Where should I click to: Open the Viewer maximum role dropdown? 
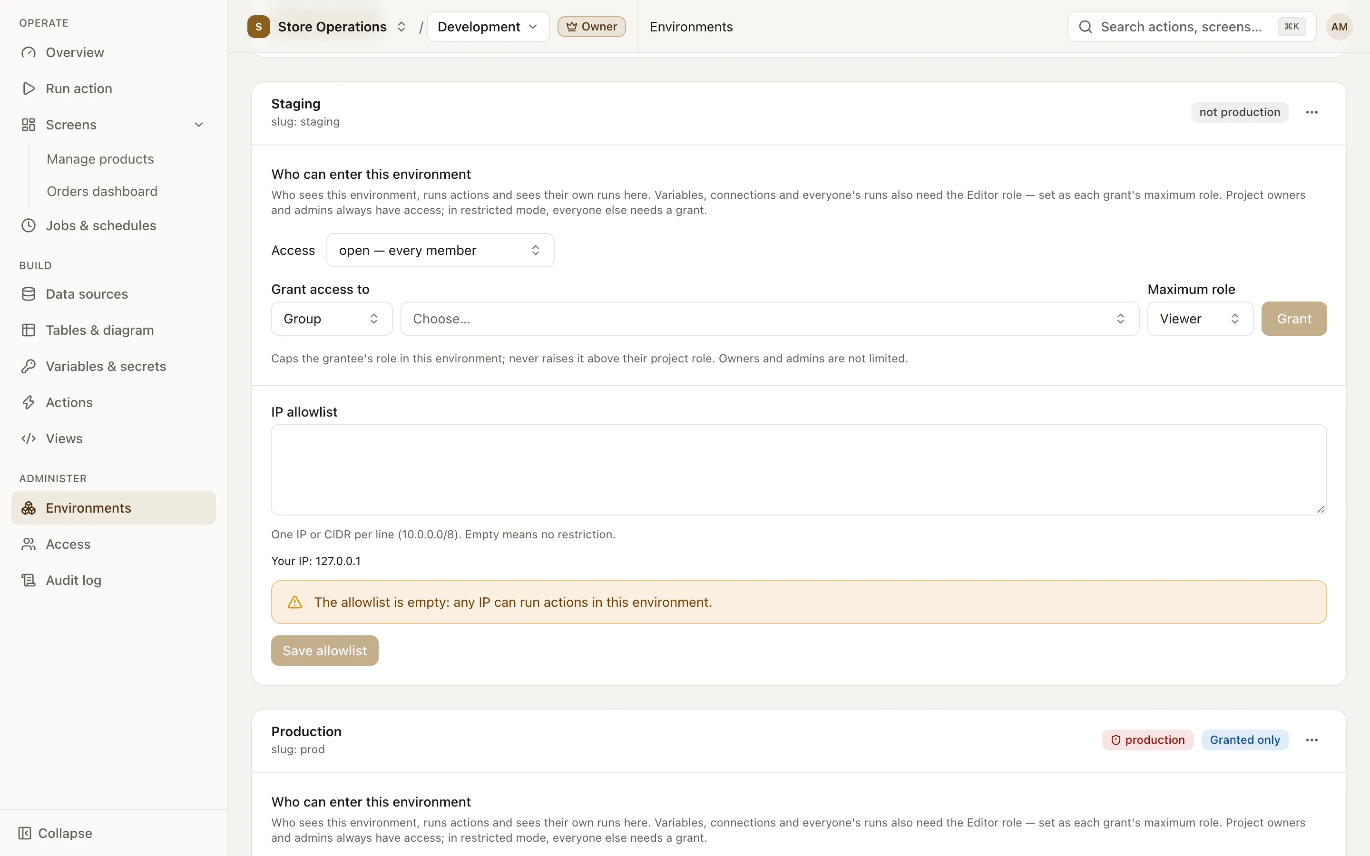[1200, 319]
